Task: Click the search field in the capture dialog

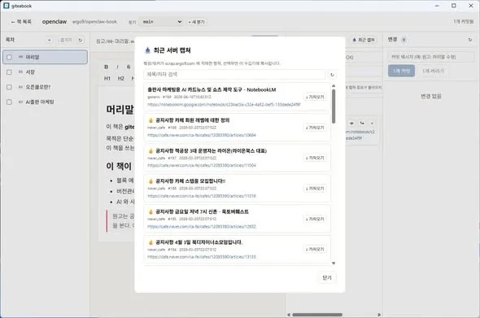Action: point(234,74)
